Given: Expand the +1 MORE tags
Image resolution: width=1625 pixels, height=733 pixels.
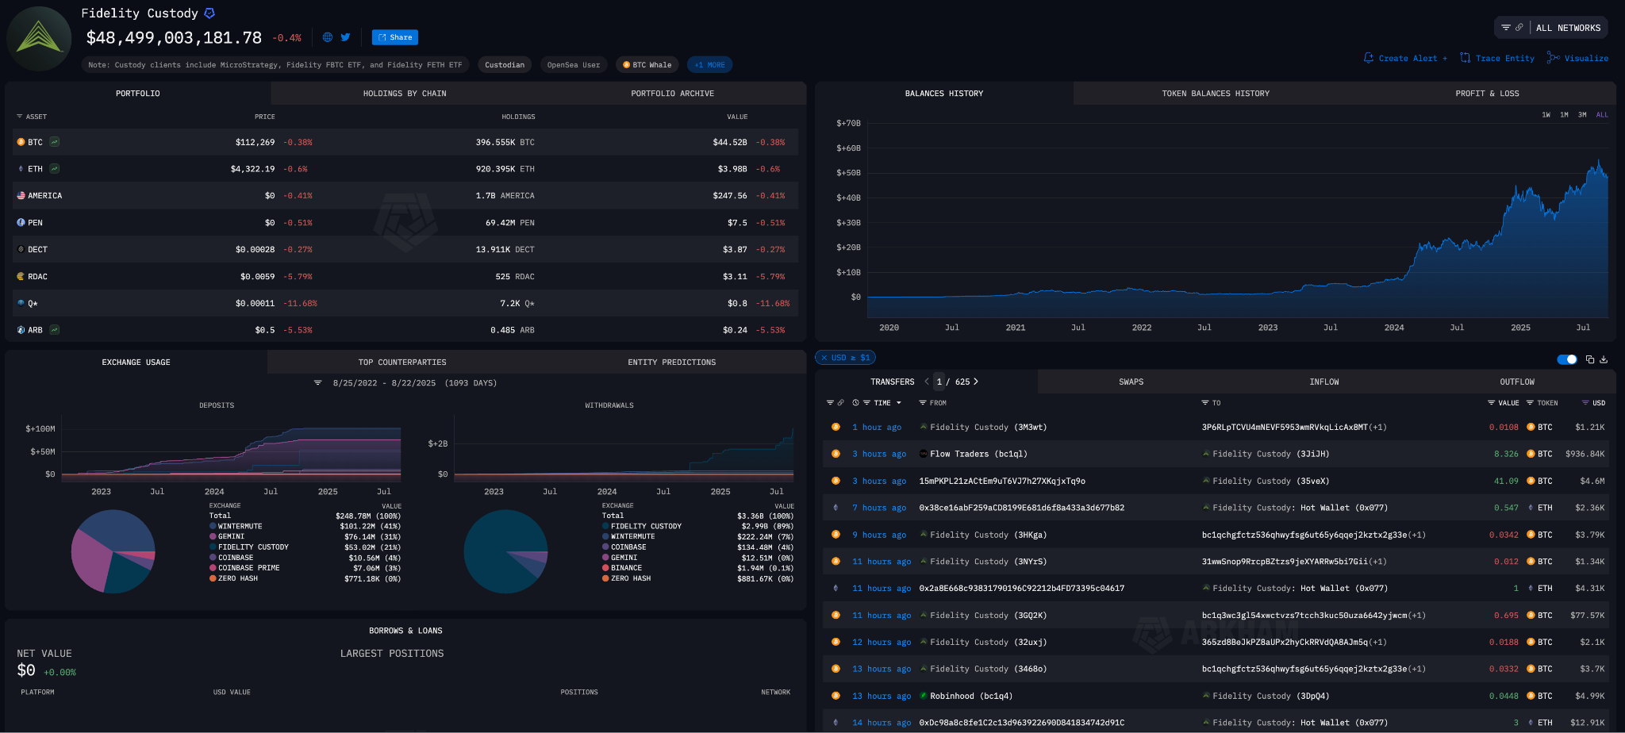Looking at the screenshot, I should (x=709, y=65).
